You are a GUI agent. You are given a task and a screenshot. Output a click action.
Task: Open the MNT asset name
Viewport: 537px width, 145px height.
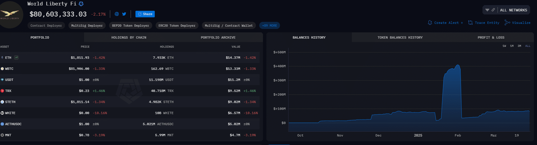point(8,135)
